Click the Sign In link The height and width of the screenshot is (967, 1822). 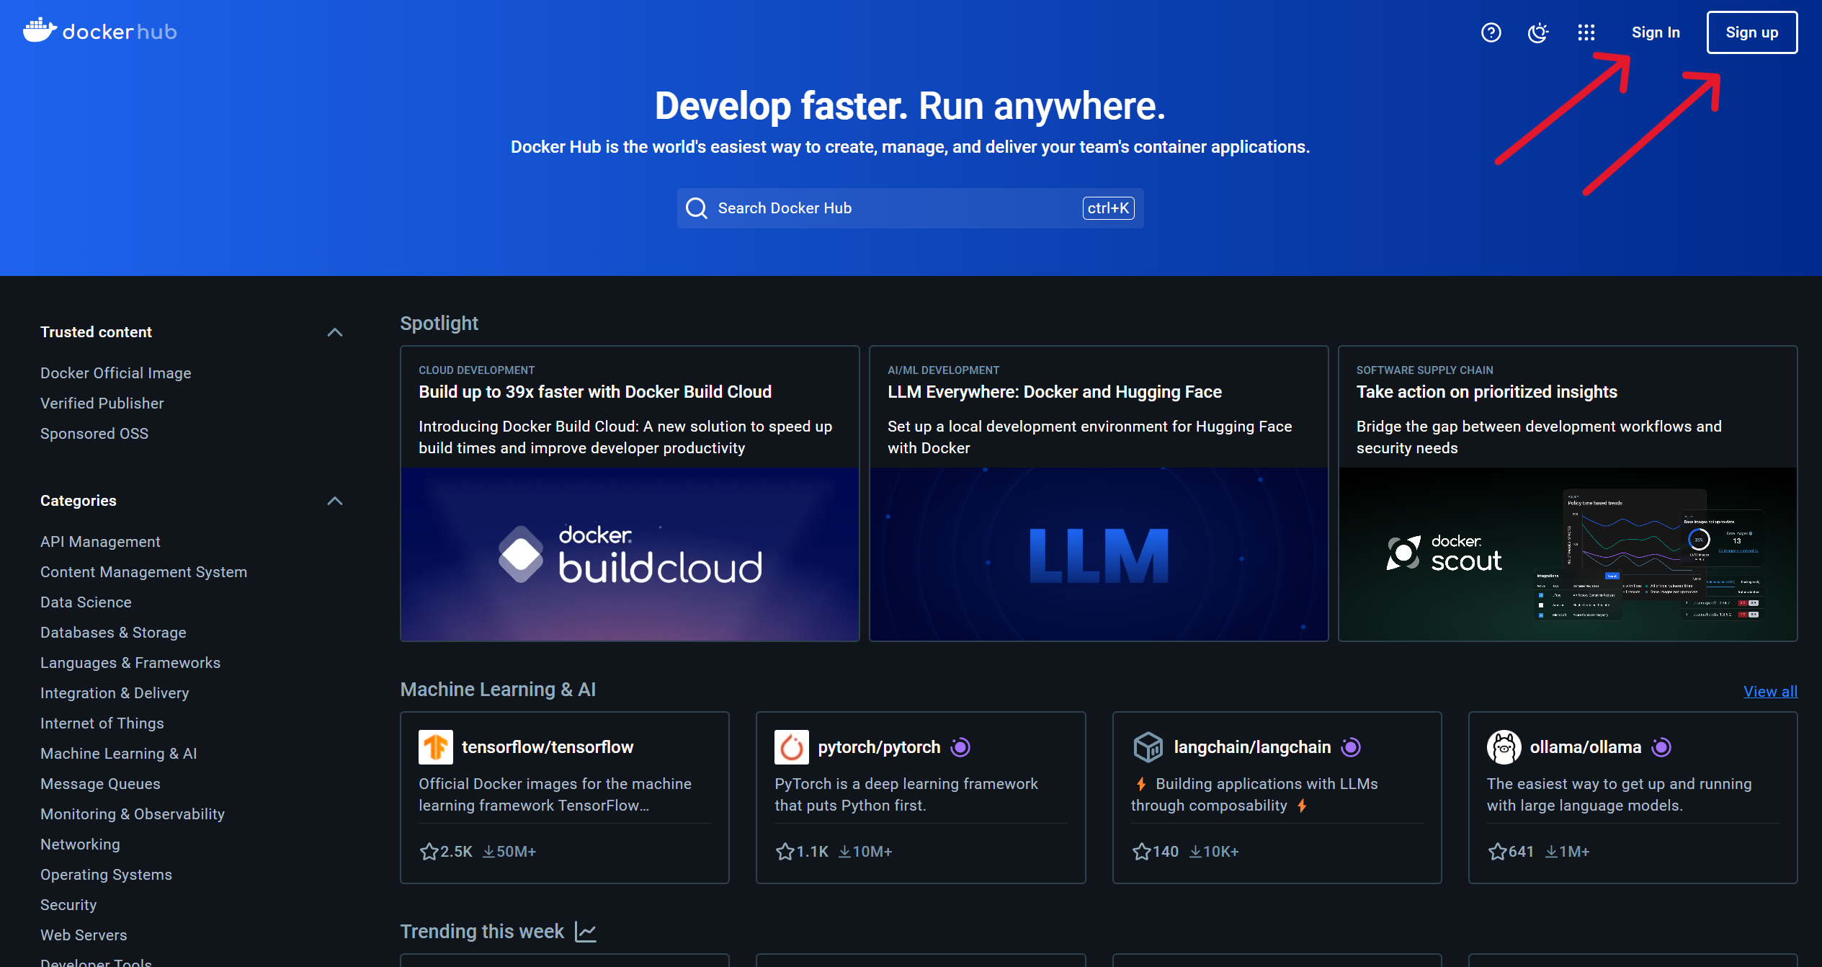click(1656, 32)
